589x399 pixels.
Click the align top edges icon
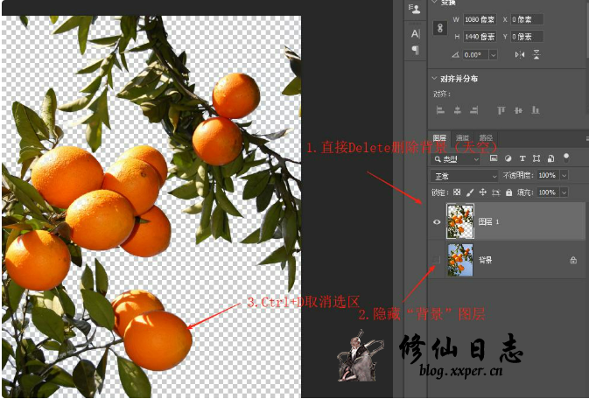(x=501, y=110)
